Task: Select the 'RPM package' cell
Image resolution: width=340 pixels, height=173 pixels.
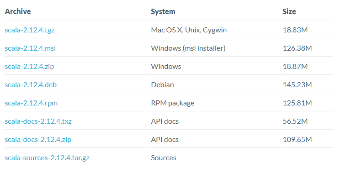Action: (x=173, y=103)
